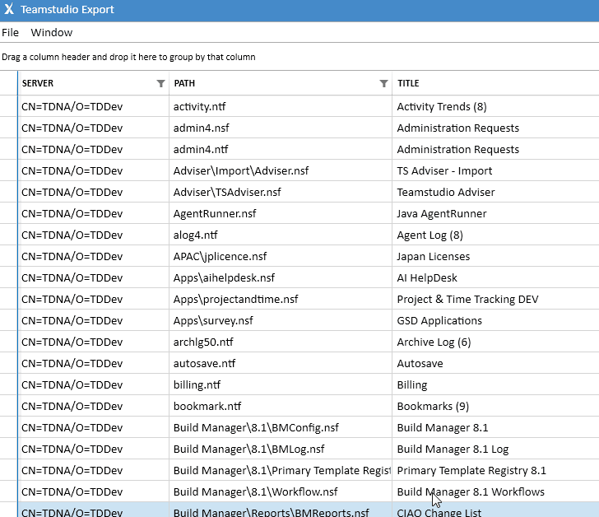The height and width of the screenshot is (517, 599).
Task: Click the Archive Log (6) title
Action: click(434, 342)
